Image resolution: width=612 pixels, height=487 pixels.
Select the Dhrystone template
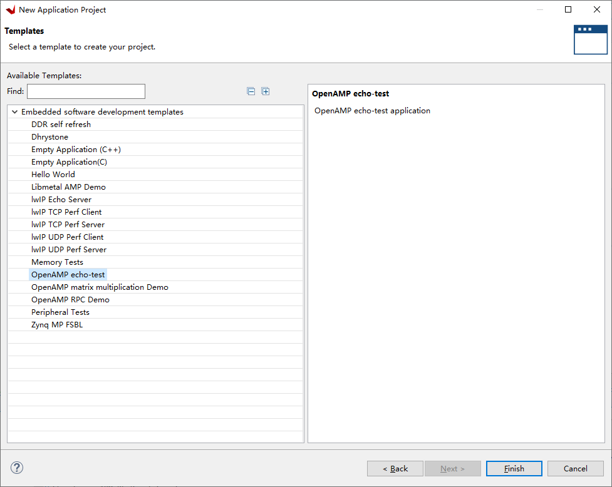49,137
